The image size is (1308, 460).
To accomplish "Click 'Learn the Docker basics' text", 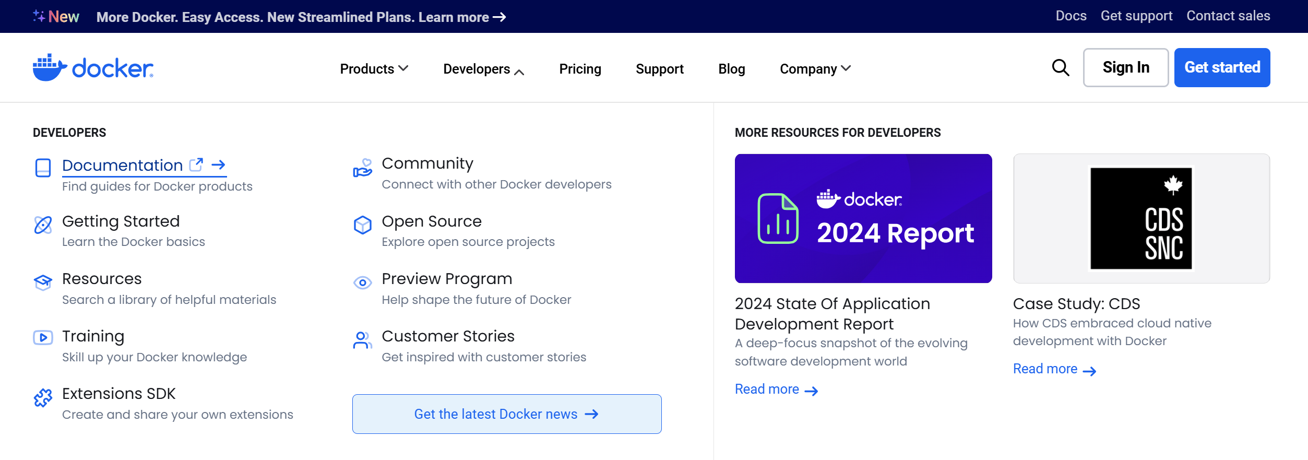I will (x=133, y=242).
